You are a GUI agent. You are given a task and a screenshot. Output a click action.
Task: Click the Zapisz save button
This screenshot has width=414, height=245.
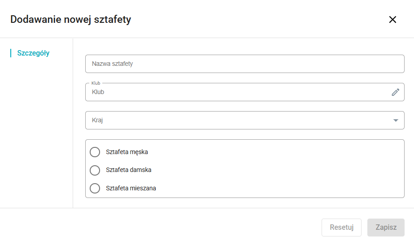pyautogui.click(x=386, y=228)
